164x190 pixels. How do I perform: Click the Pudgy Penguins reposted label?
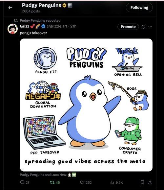click(x=40, y=20)
